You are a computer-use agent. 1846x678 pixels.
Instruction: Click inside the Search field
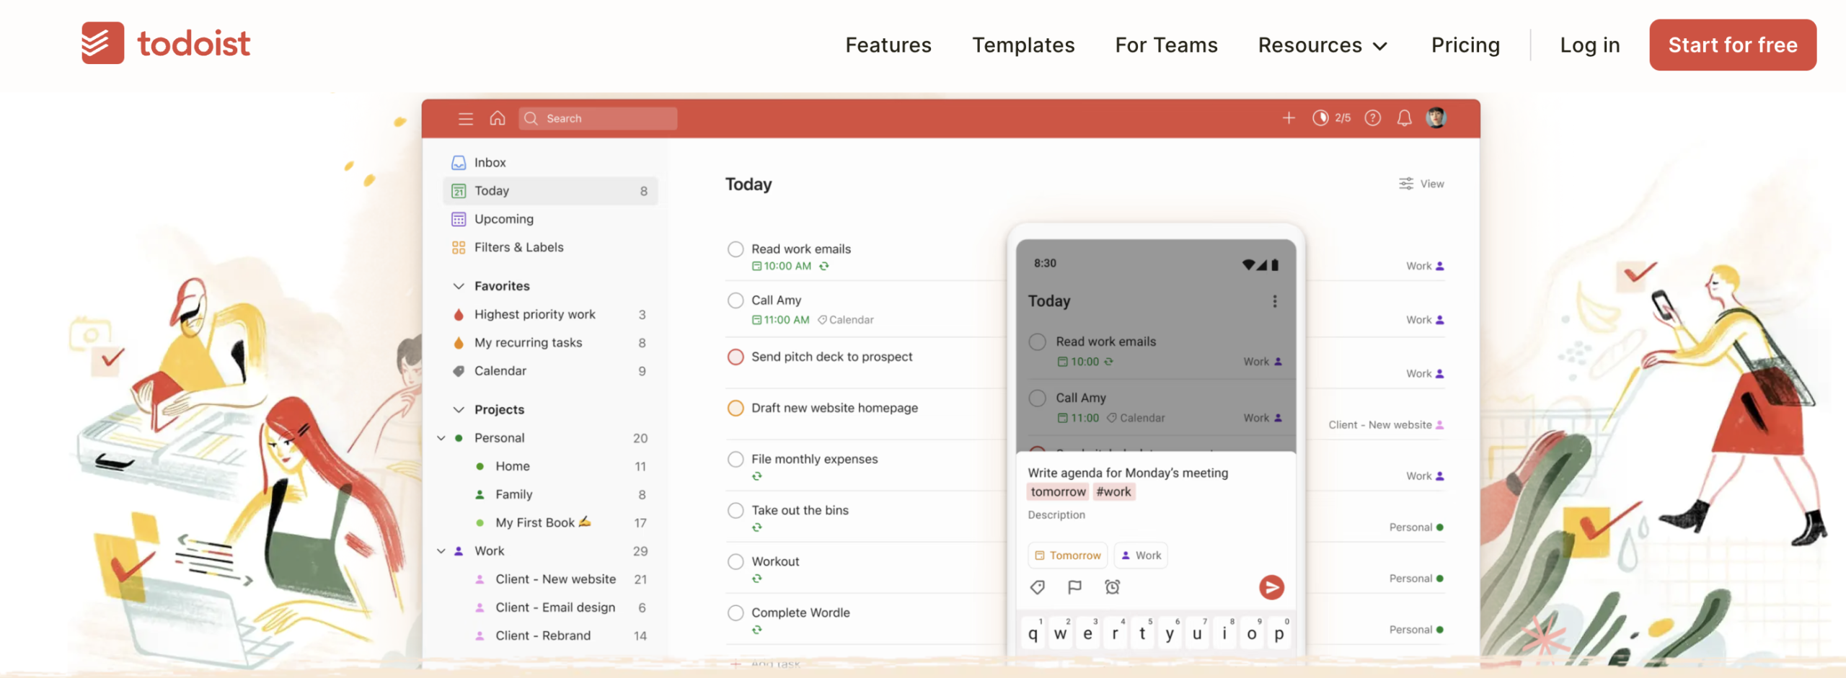tap(598, 118)
